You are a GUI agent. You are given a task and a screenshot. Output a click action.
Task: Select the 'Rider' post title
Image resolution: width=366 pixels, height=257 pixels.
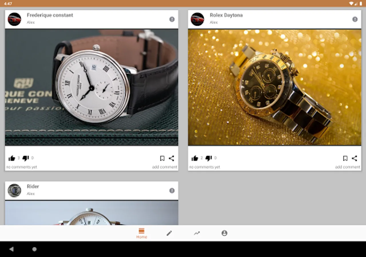[33, 186]
